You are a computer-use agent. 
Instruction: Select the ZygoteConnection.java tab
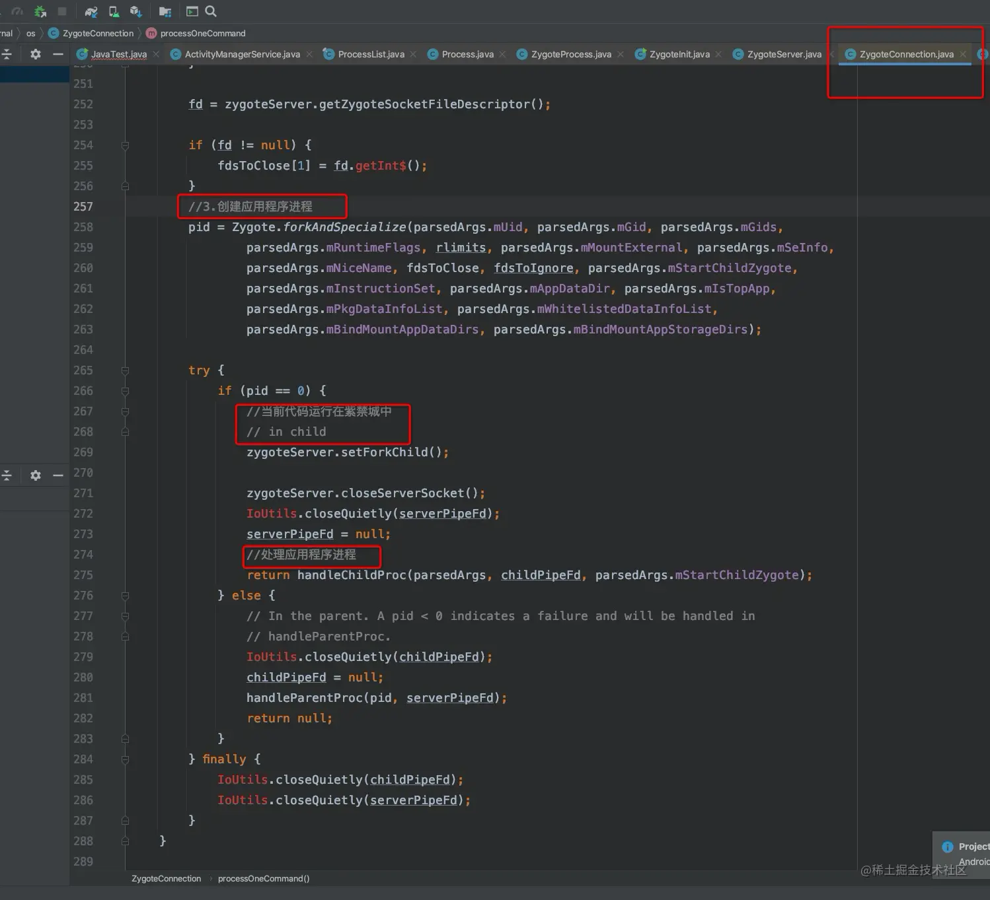pyautogui.click(x=906, y=54)
